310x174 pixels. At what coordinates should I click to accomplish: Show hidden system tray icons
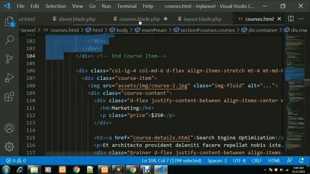click(265, 170)
